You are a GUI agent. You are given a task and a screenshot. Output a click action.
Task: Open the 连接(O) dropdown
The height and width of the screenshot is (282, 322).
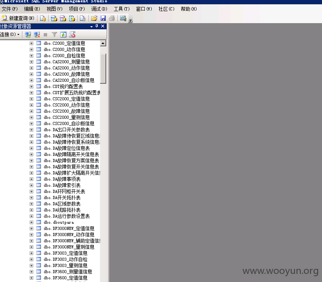[10, 34]
